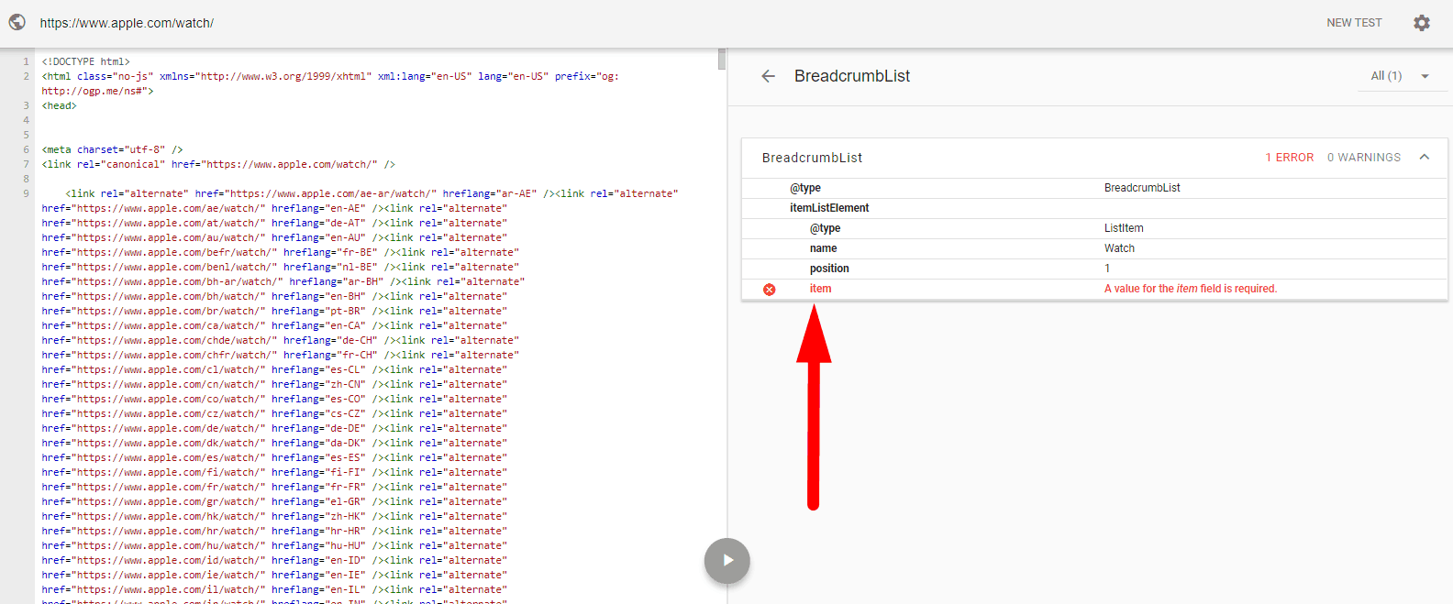This screenshot has height=604, width=1453.
Task: Open the All (1) filter dropdown
Action: click(x=1399, y=76)
